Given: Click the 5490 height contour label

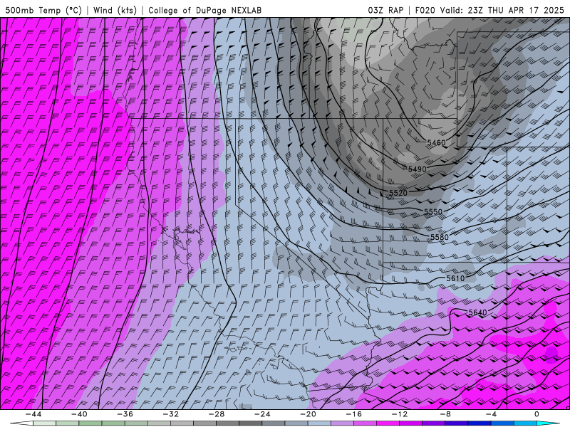Looking at the screenshot, I should coord(417,169).
